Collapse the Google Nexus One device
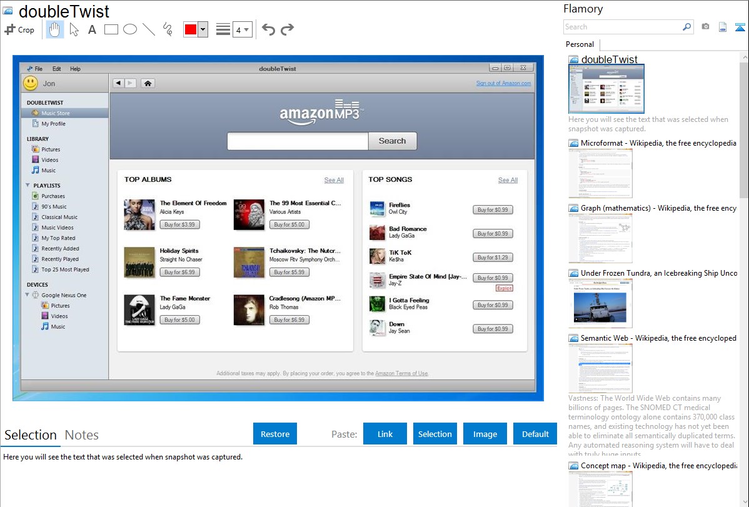Viewport: 749px width, 507px height. point(28,295)
